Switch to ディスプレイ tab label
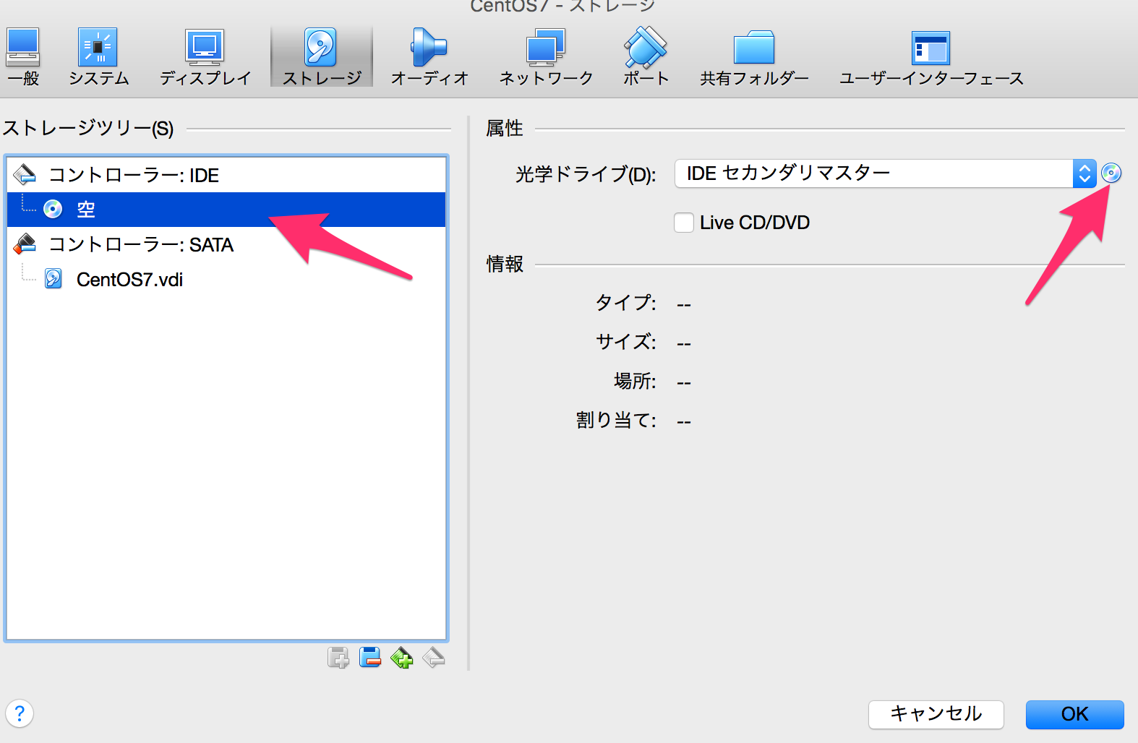The height and width of the screenshot is (743, 1138). 205,78
